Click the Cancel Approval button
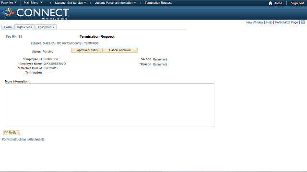The width and height of the screenshot is (307, 172). [120, 50]
